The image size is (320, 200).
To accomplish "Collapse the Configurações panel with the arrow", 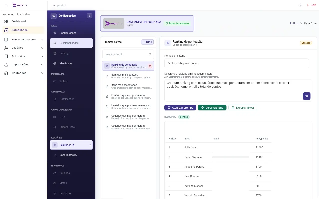I will tap(89, 16).
